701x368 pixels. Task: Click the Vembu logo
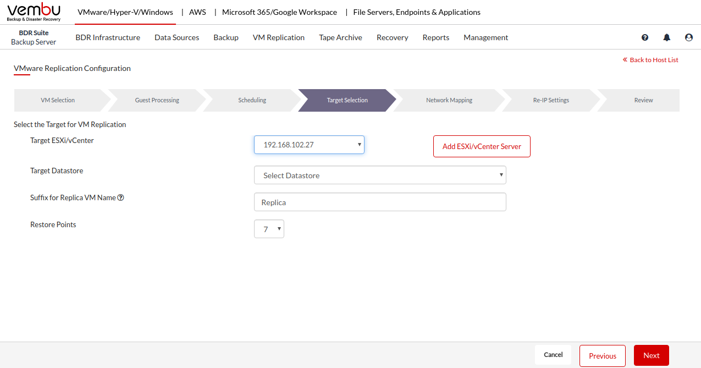tap(34, 12)
